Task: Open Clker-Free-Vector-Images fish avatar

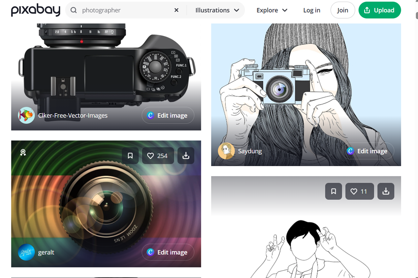Action: tap(26, 115)
